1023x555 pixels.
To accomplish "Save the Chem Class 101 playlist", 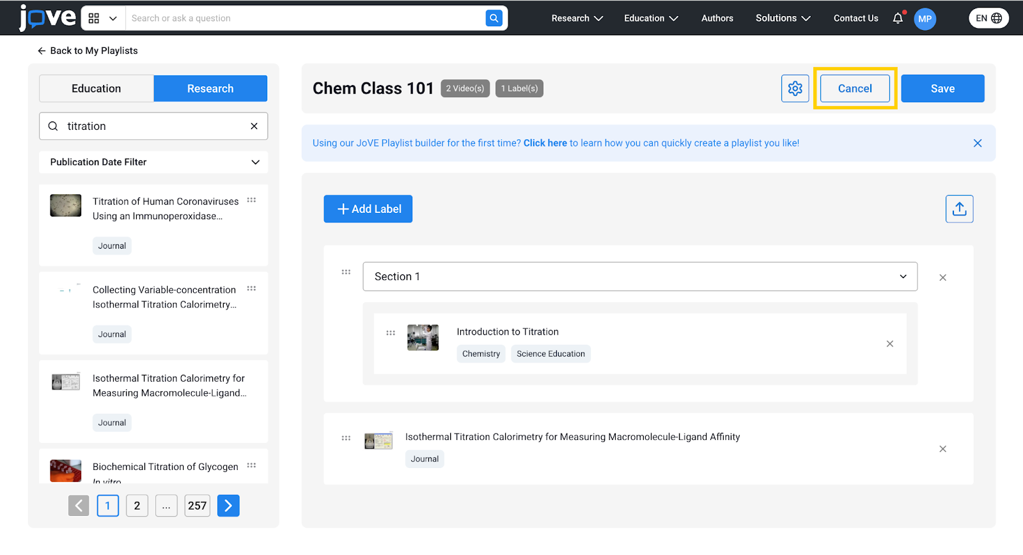I will coord(942,88).
